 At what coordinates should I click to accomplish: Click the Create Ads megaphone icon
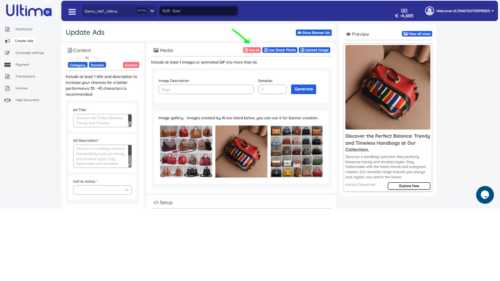tap(7, 41)
